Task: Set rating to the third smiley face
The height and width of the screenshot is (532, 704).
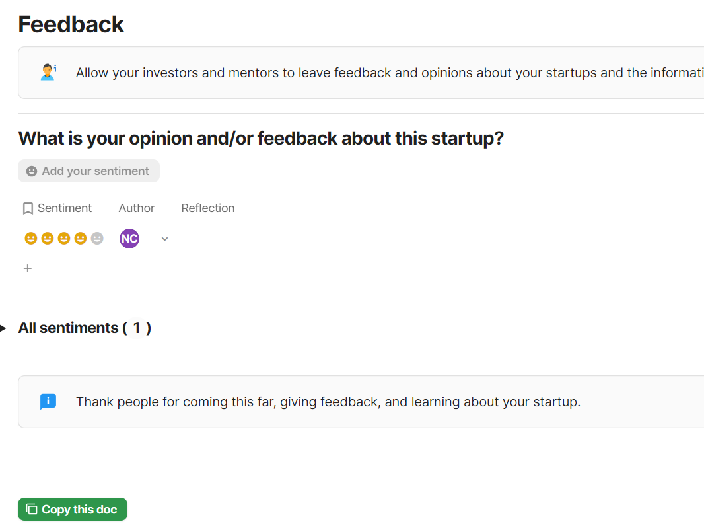Action: click(64, 239)
